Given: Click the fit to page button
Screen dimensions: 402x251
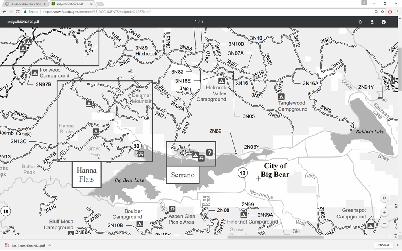Looking at the screenshot, I should coord(384,198).
